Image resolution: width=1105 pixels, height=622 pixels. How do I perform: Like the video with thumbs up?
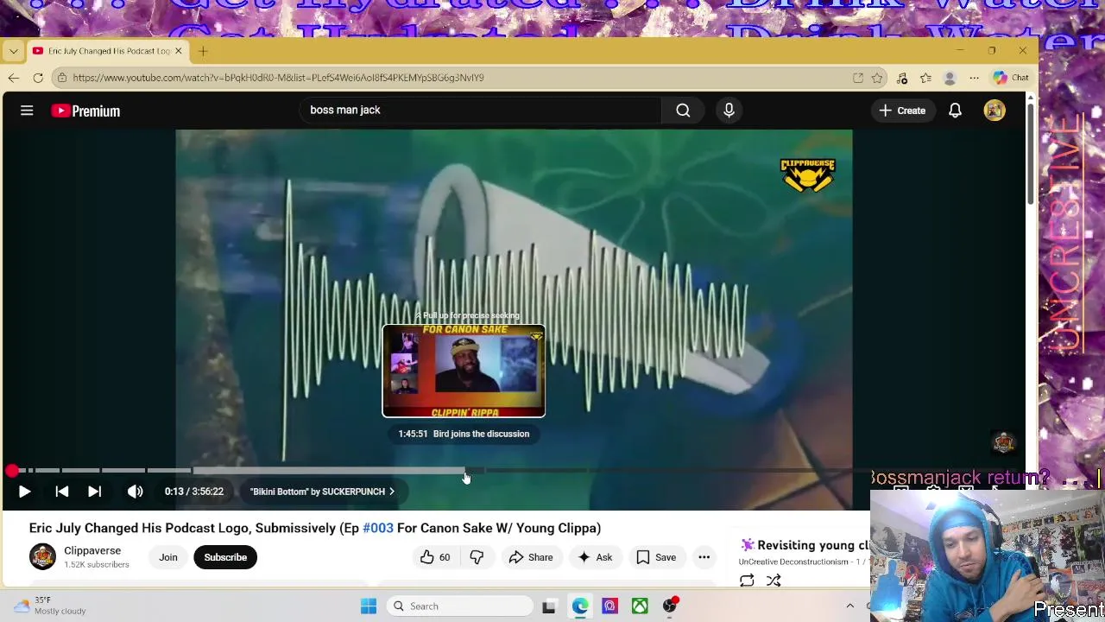435,557
